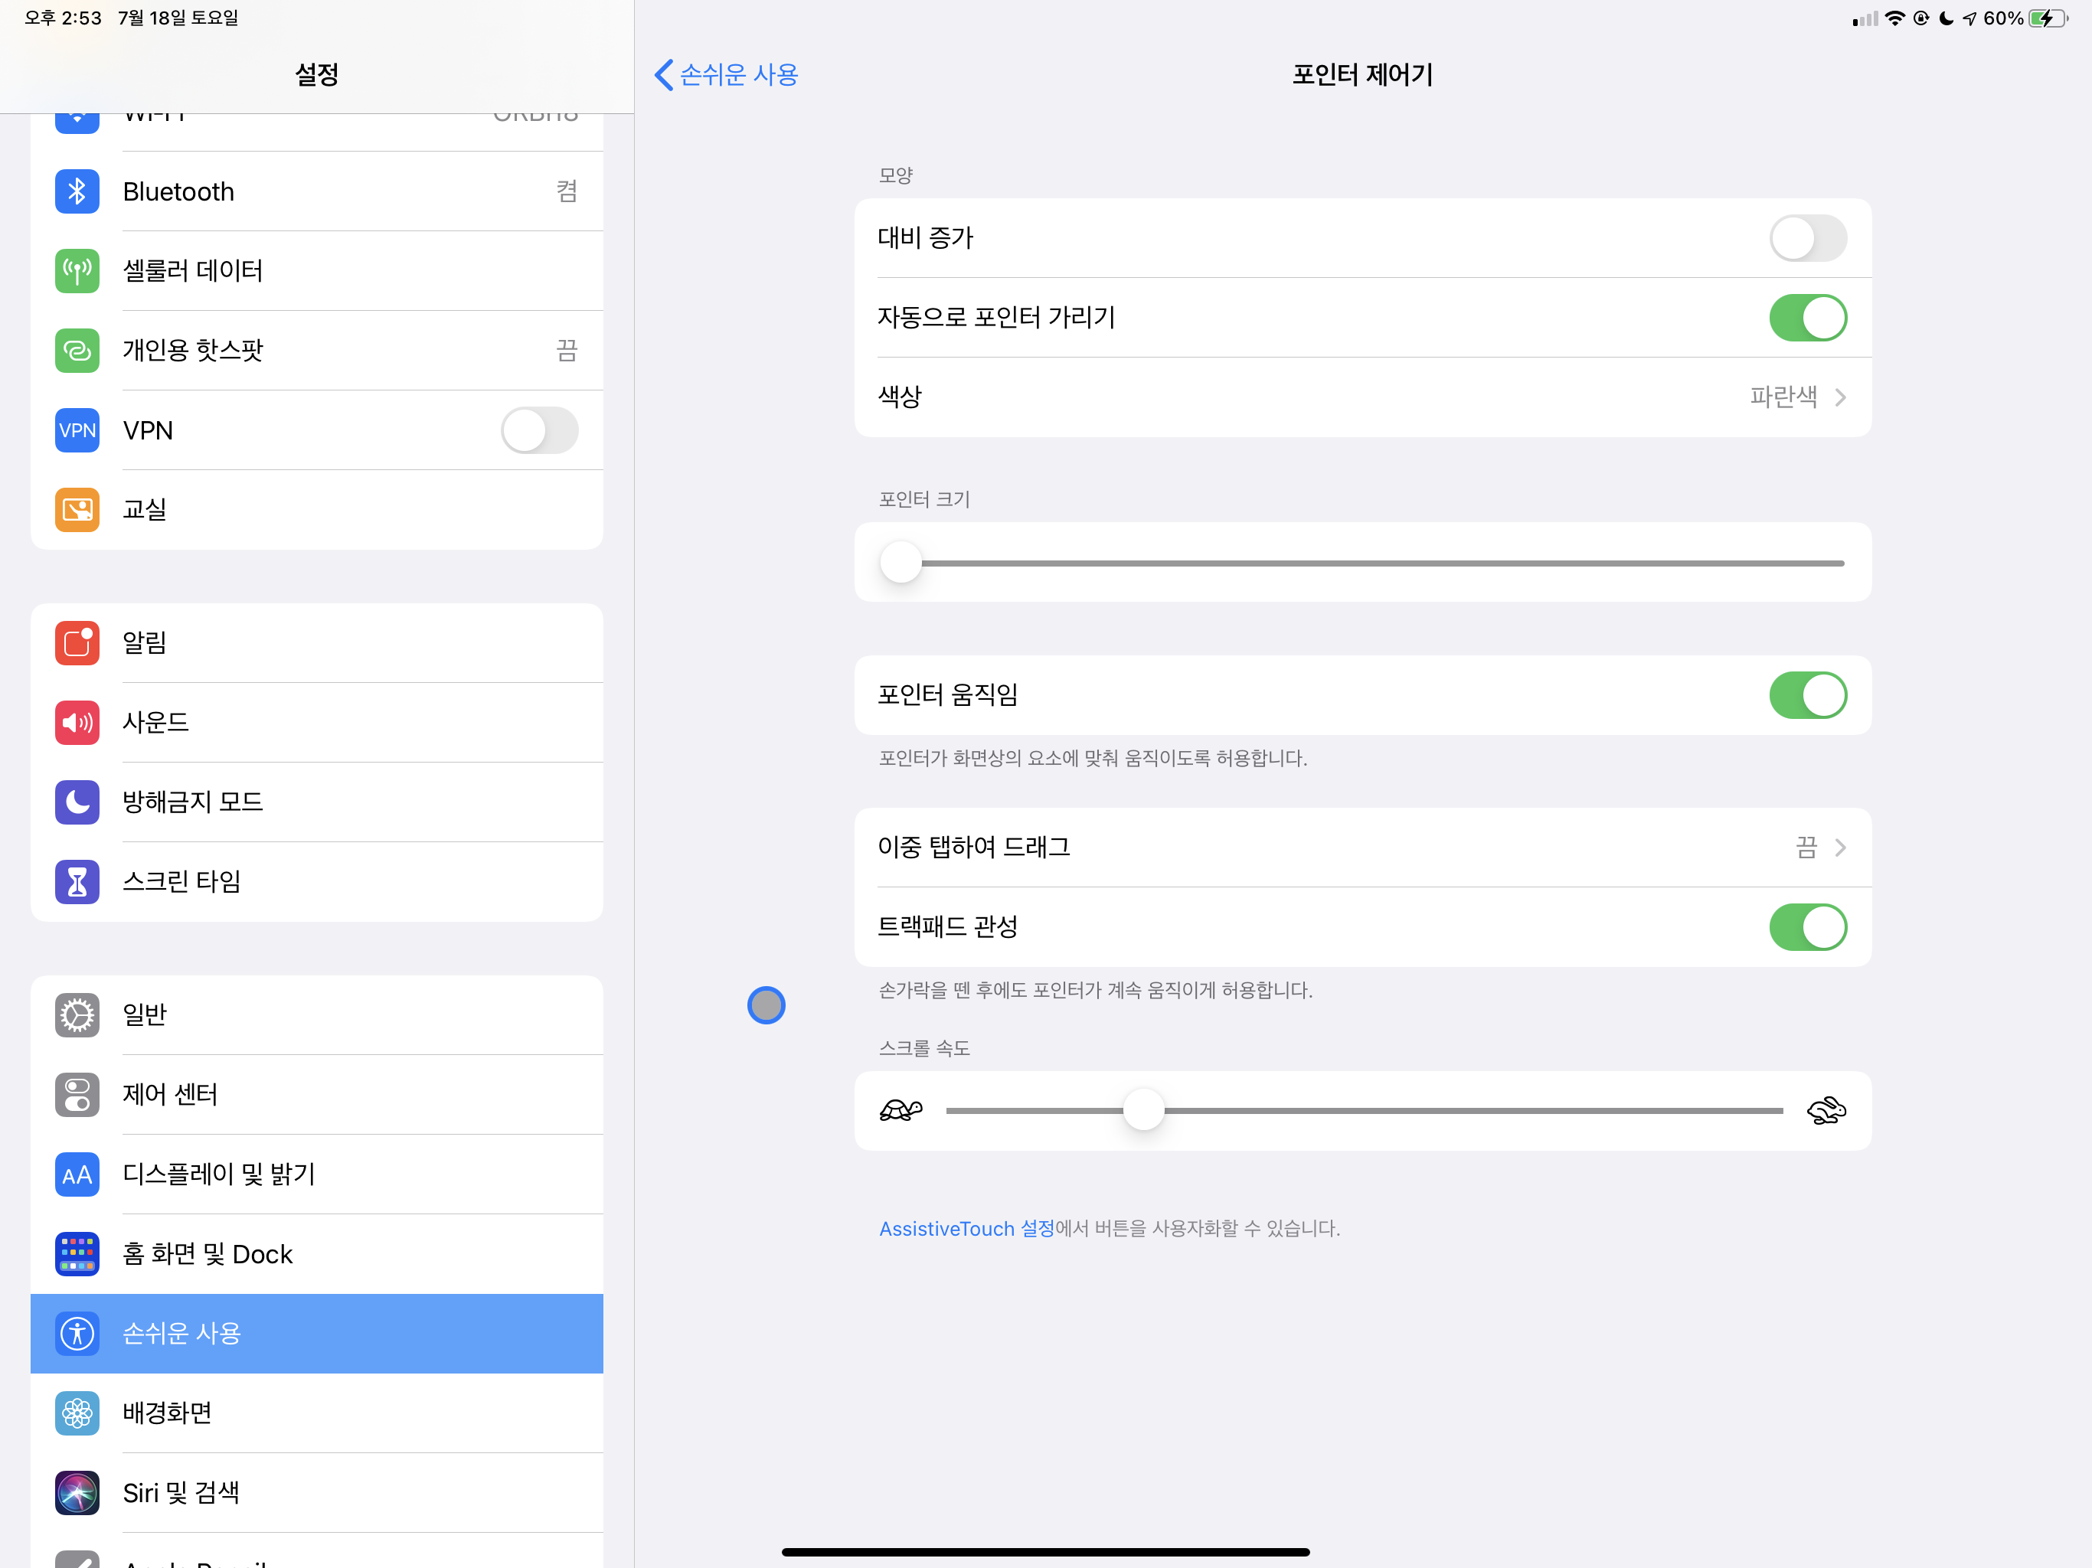Enable the 대비 증가 toggle
Screen dimensions: 2092x1568
(x=1807, y=238)
